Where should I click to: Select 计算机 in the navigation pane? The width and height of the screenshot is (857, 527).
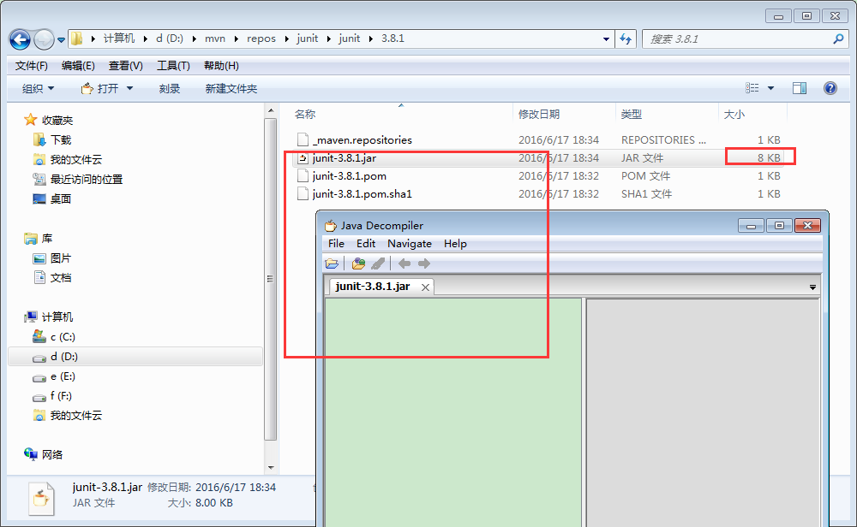57,317
